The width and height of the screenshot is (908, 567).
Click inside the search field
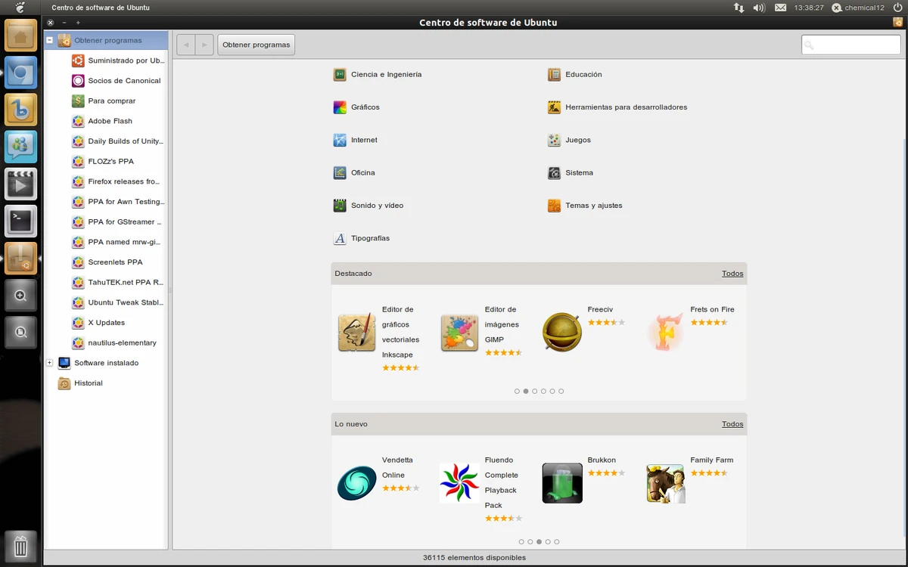(850, 44)
